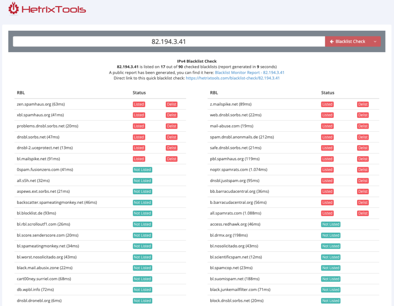Run the Blacklist Check button
The height and width of the screenshot is (306, 394).
tap(347, 41)
